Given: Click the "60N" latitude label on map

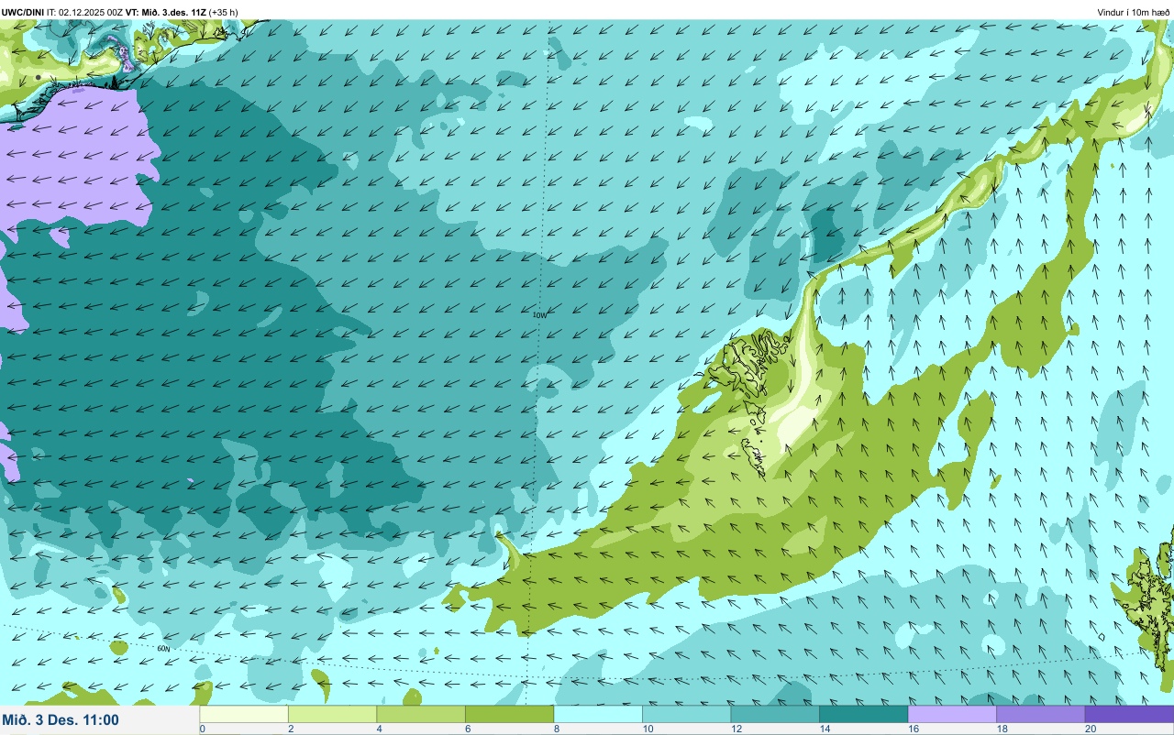Looking at the screenshot, I should coord(163,648).
